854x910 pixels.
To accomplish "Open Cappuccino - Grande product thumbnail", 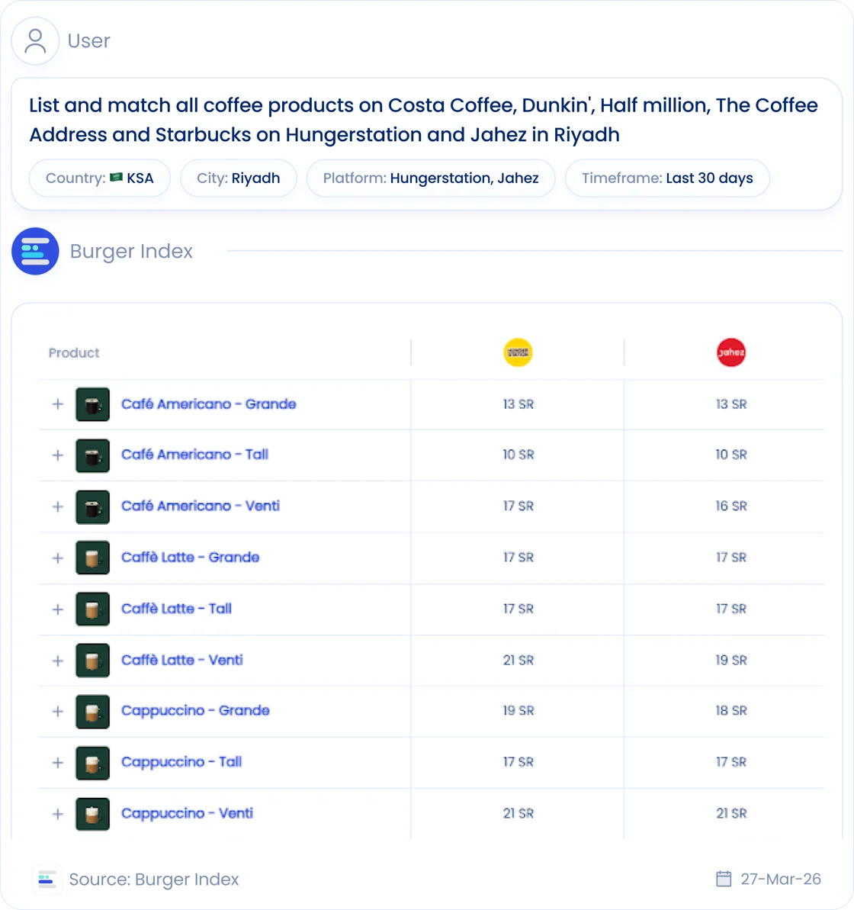I will pyautogui.click(x=93, y=712).
